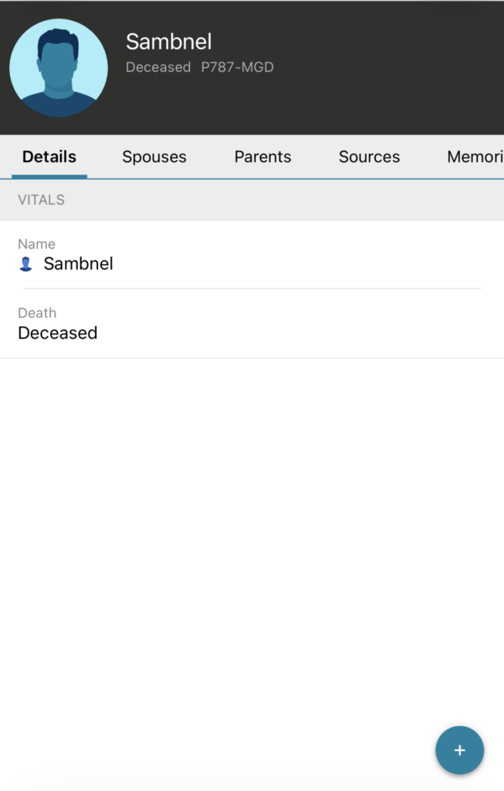Screen dimensions: 504x791
Task: Open the Deceased value in the Death row
Action: 58,334
